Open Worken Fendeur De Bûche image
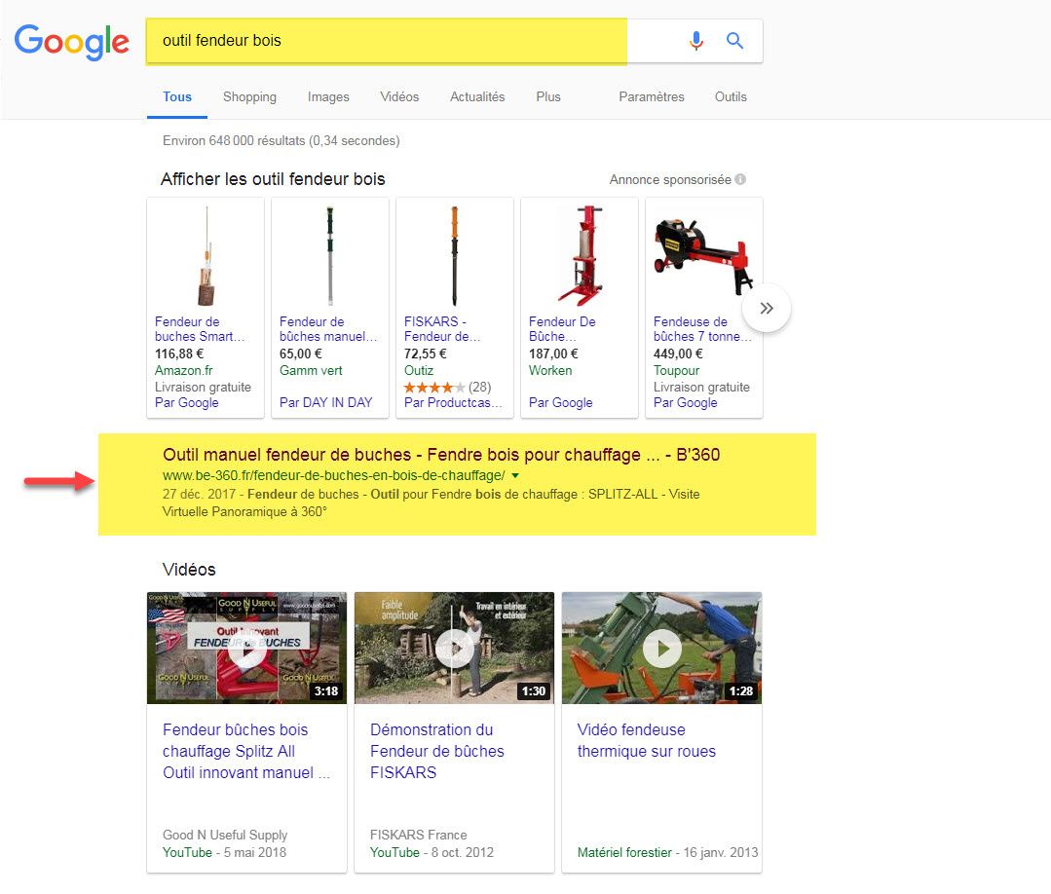The image size is (1051, 894). coord(580,256)
